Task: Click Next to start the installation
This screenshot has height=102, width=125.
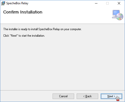Action: pyautogui.click(x=111, y=96)
